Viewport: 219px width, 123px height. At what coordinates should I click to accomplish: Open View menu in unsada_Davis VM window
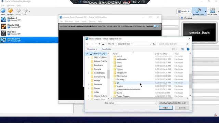tap(77, 21)
